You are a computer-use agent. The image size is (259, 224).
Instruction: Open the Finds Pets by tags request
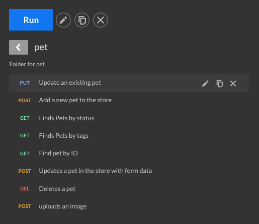pyautogui.click(x=129, y=136)
